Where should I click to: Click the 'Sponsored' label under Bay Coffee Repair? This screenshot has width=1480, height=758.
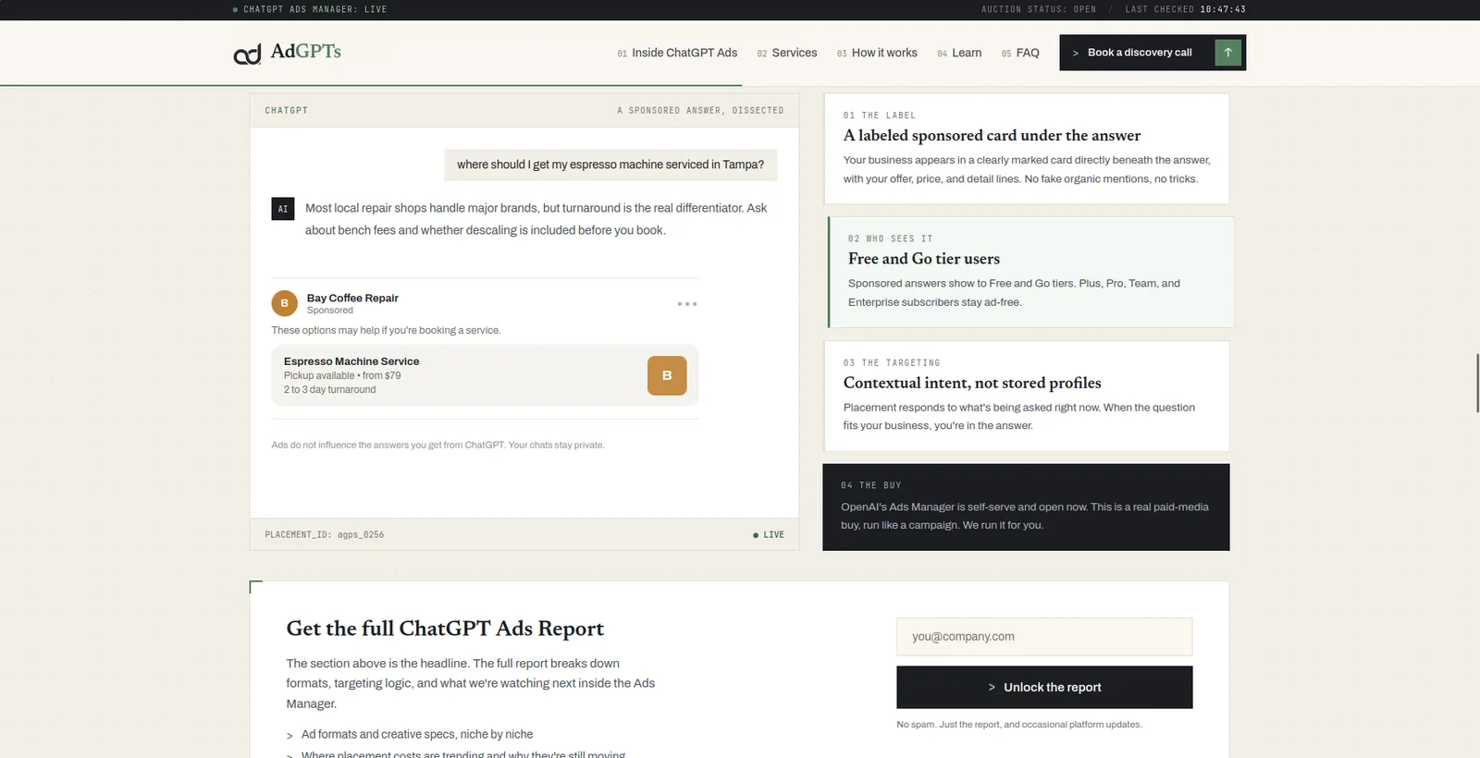[x=330, y=311]
